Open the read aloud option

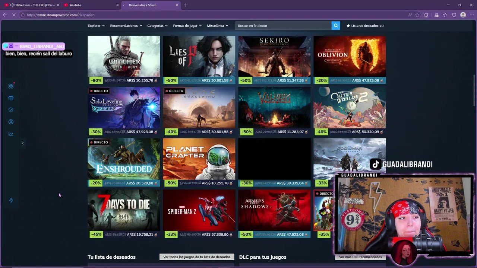(410, 15)
